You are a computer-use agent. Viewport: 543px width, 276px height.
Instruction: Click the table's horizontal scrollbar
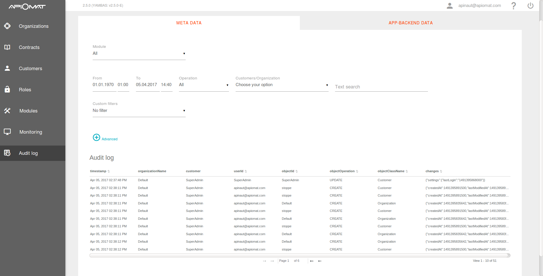point(299,255)
